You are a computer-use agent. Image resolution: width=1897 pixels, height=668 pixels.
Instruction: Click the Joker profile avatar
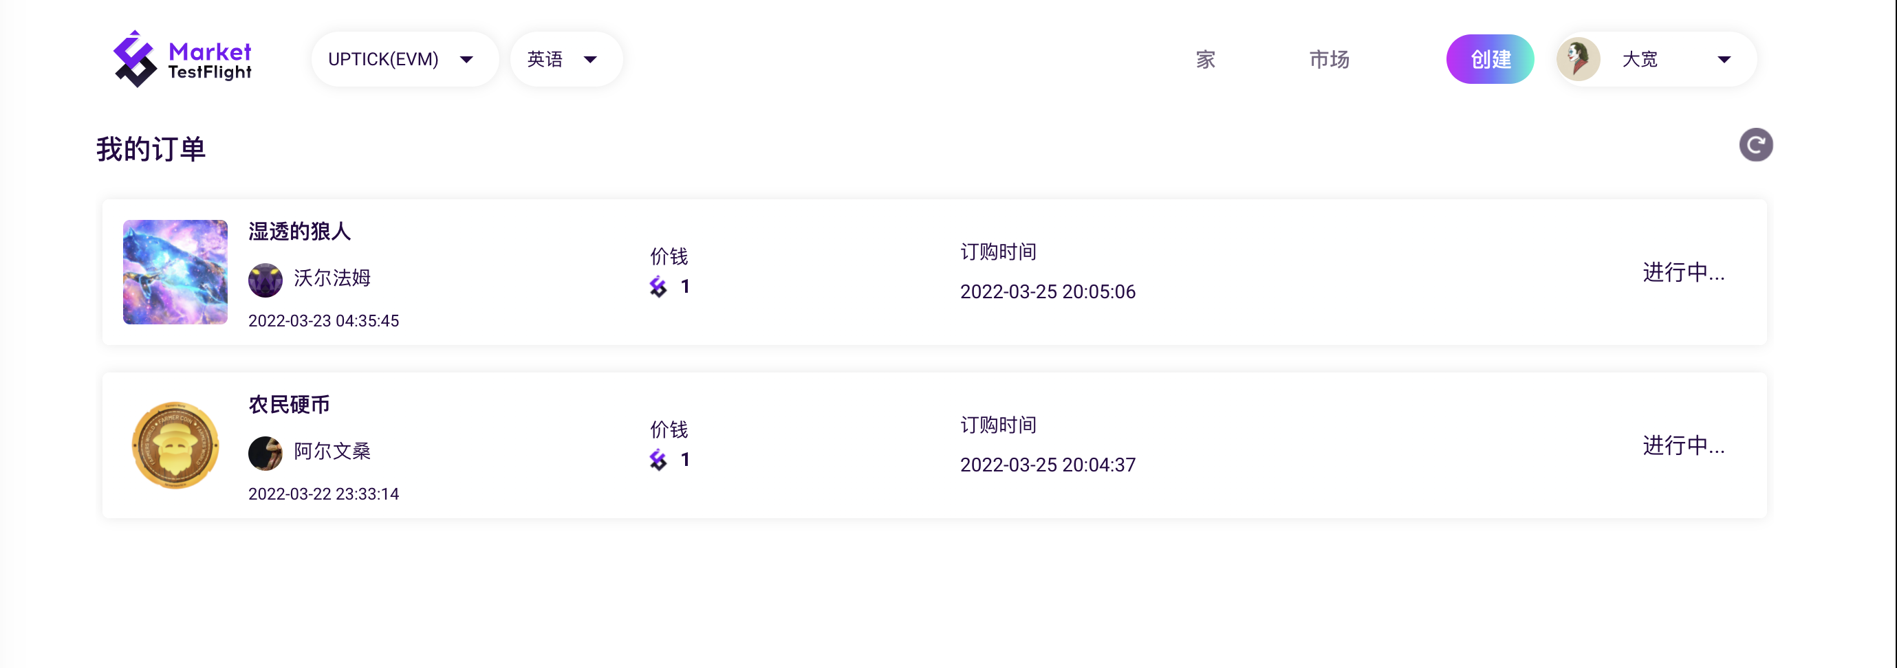coord(1578,59)
